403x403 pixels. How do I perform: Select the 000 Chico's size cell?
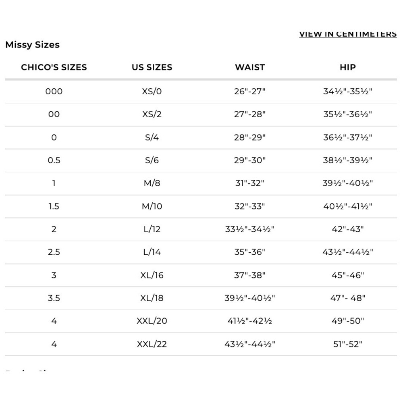54,91
